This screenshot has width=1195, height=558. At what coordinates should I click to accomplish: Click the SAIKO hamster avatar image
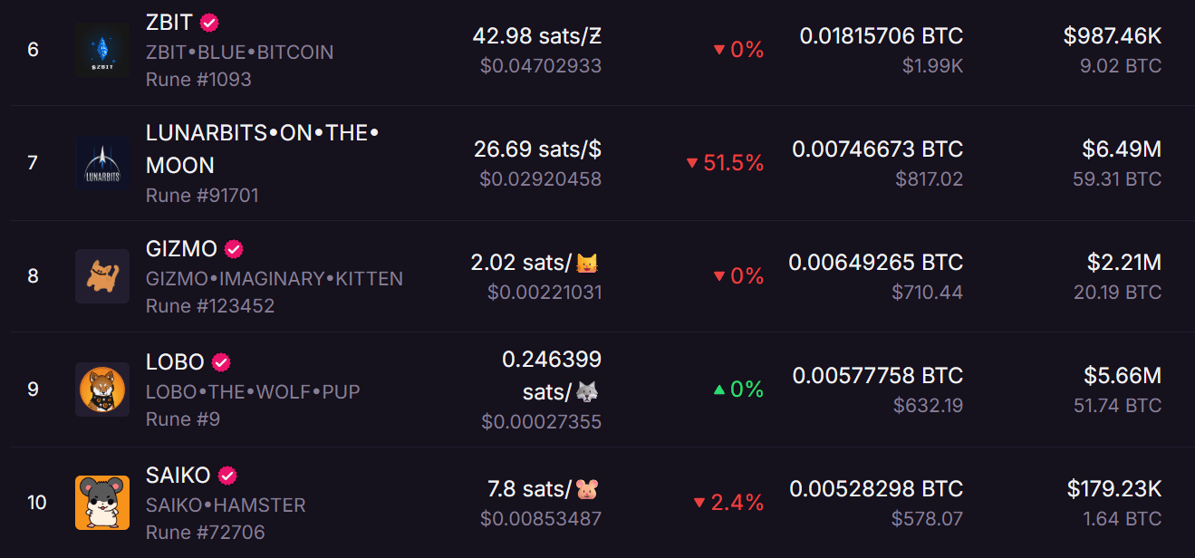click(102, 503)
